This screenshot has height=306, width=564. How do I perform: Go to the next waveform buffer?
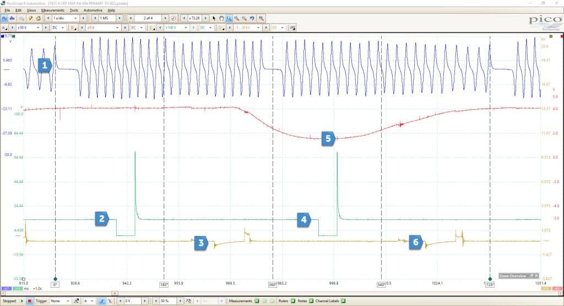pos(165,18)
